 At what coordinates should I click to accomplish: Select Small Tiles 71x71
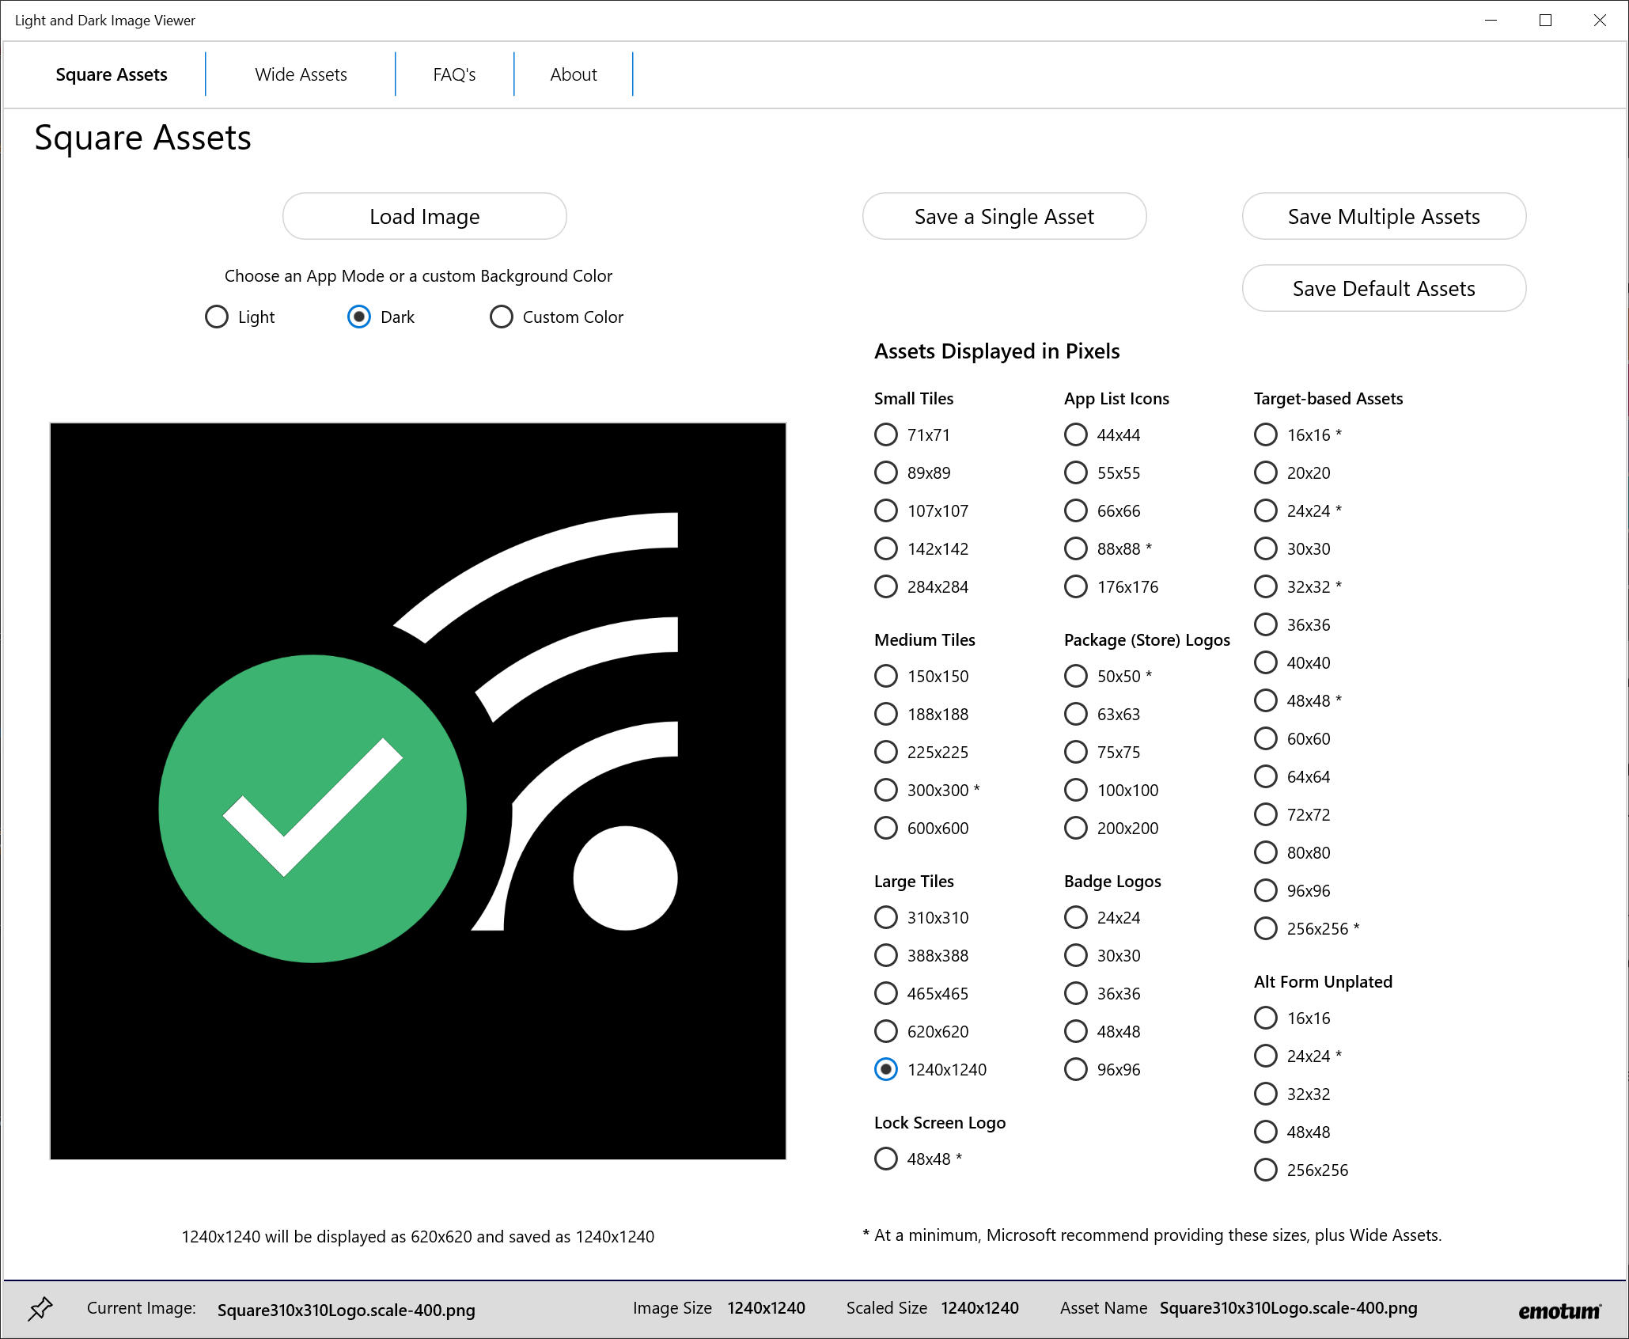(912, 434)
